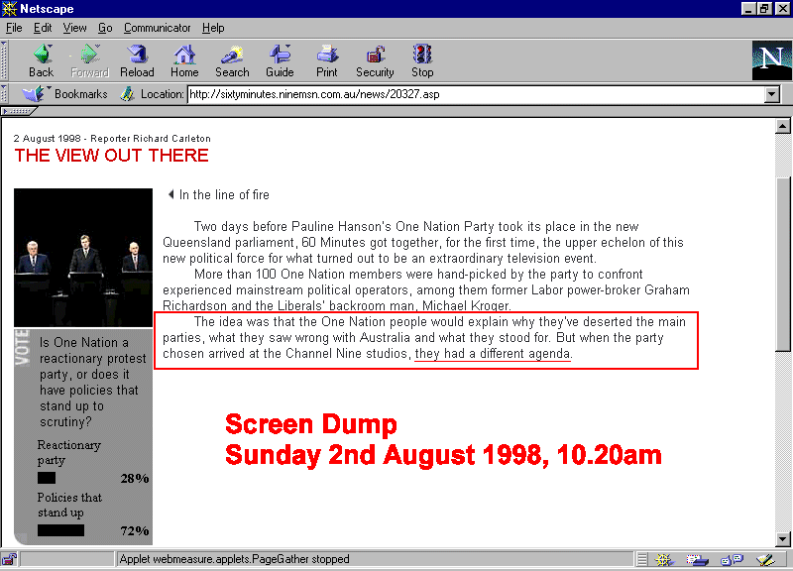Click the 'Policies that stand up' option label

click(69, 505)
